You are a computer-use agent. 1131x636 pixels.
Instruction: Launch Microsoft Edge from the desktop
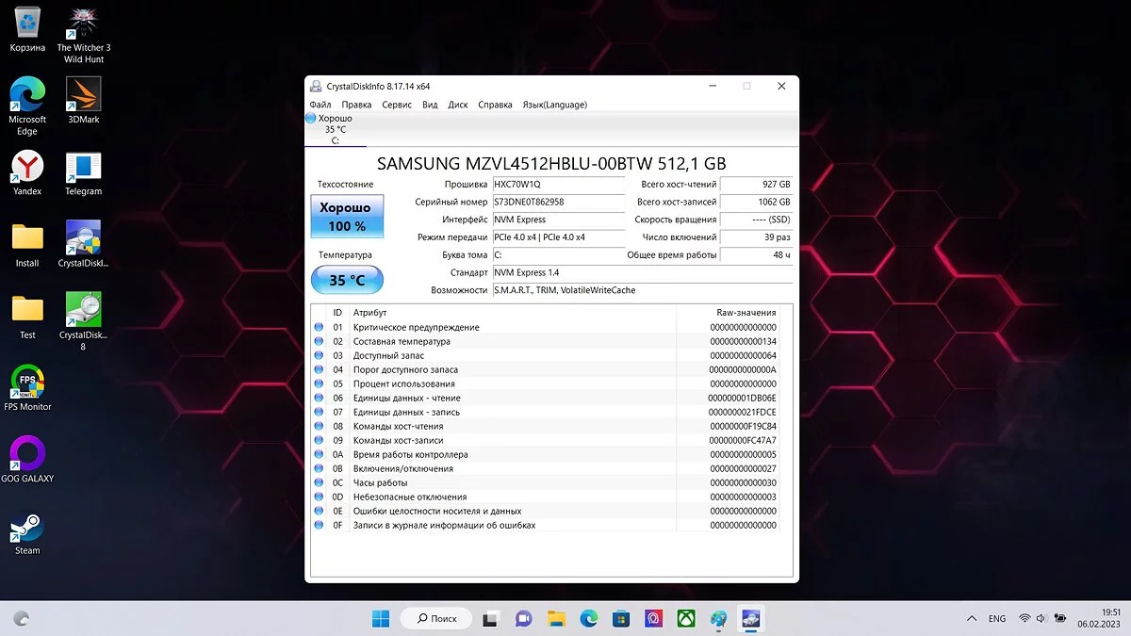pyautogui.click(x=27, y=106)
